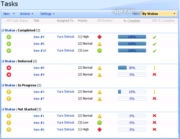Viewport: 180px width, 139px height.
Task: Sort by the Title column header
Action: click(x=36, y=21)
